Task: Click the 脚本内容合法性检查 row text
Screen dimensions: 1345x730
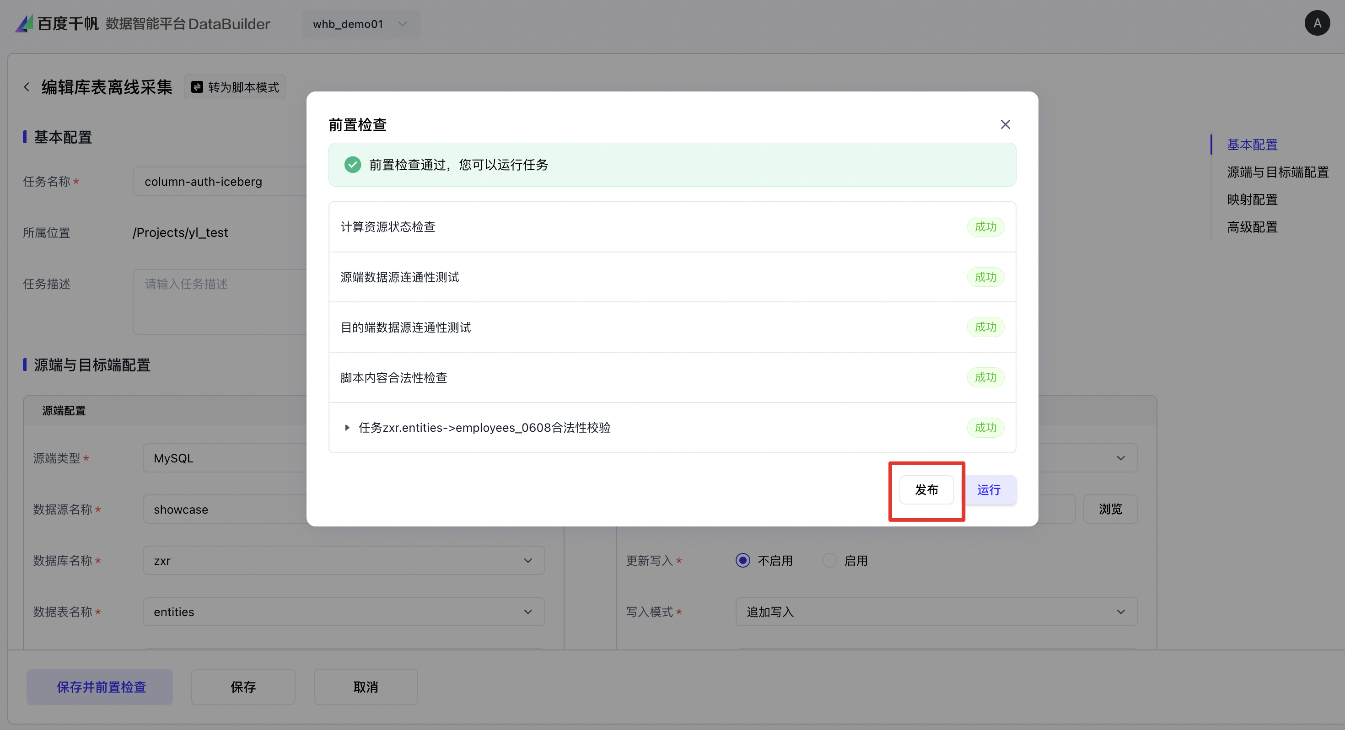Action: 394,377
